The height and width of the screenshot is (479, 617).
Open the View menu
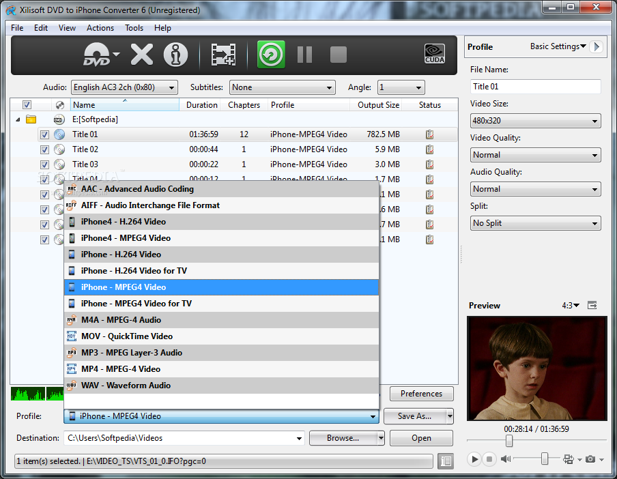coord(67,28)
